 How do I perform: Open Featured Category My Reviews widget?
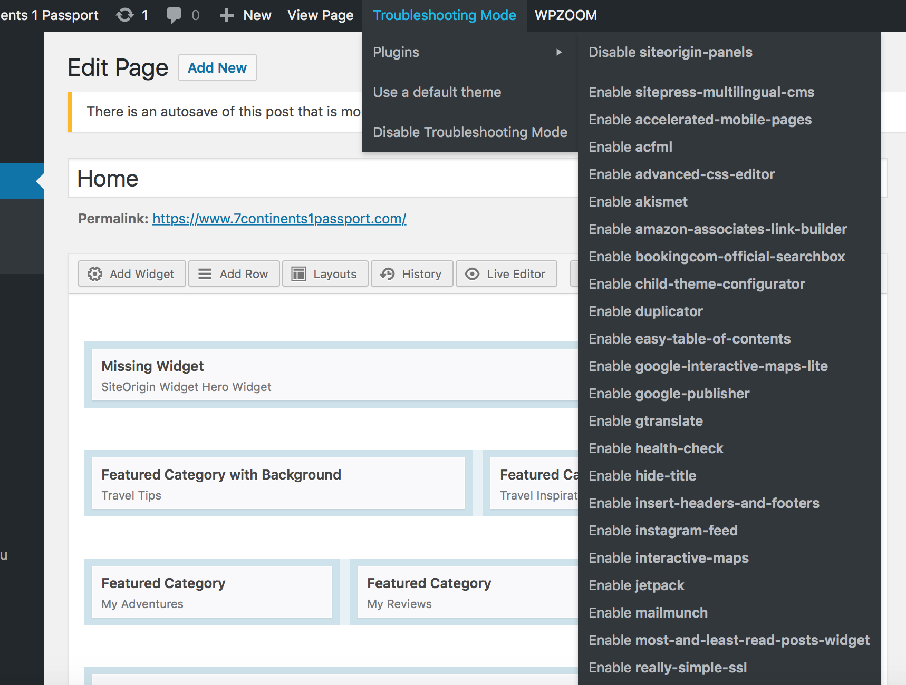pos(468,592)
